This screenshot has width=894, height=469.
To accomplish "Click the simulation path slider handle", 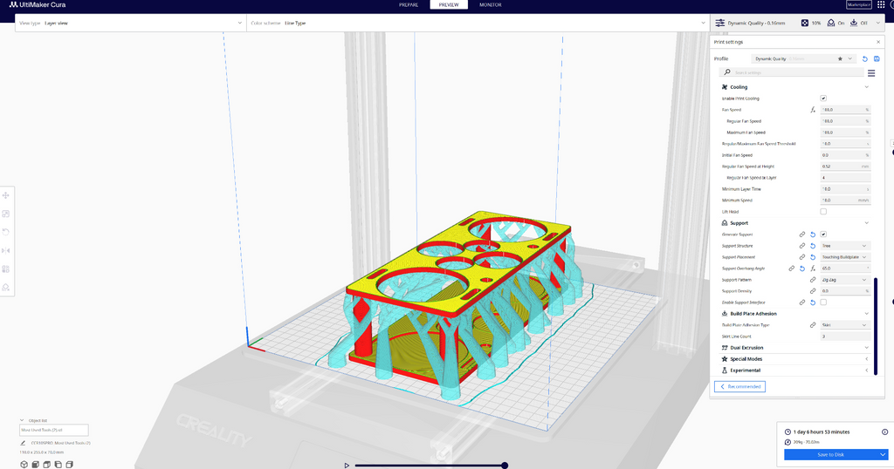I will pyautogui.click(x=505, y=466).
